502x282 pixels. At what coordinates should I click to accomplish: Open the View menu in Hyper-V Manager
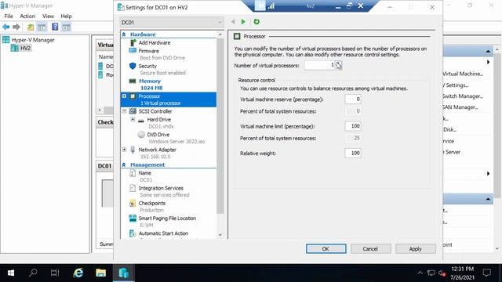coord(48,16)
